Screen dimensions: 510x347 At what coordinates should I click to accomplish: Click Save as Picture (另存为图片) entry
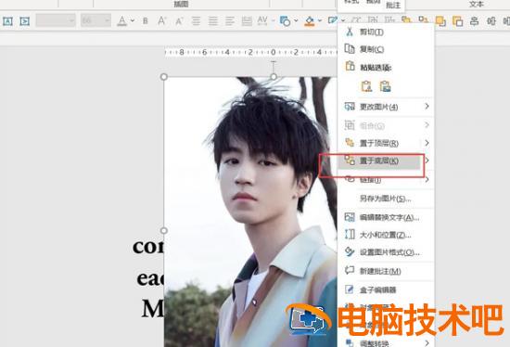(386, 199)
